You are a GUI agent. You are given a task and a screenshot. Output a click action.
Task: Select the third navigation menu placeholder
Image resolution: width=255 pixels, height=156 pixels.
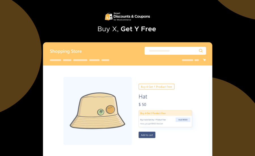80,60
